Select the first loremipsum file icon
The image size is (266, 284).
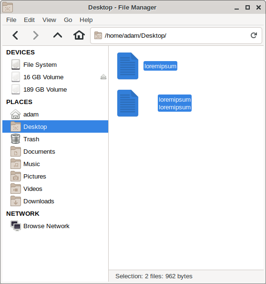pos(128,66)
